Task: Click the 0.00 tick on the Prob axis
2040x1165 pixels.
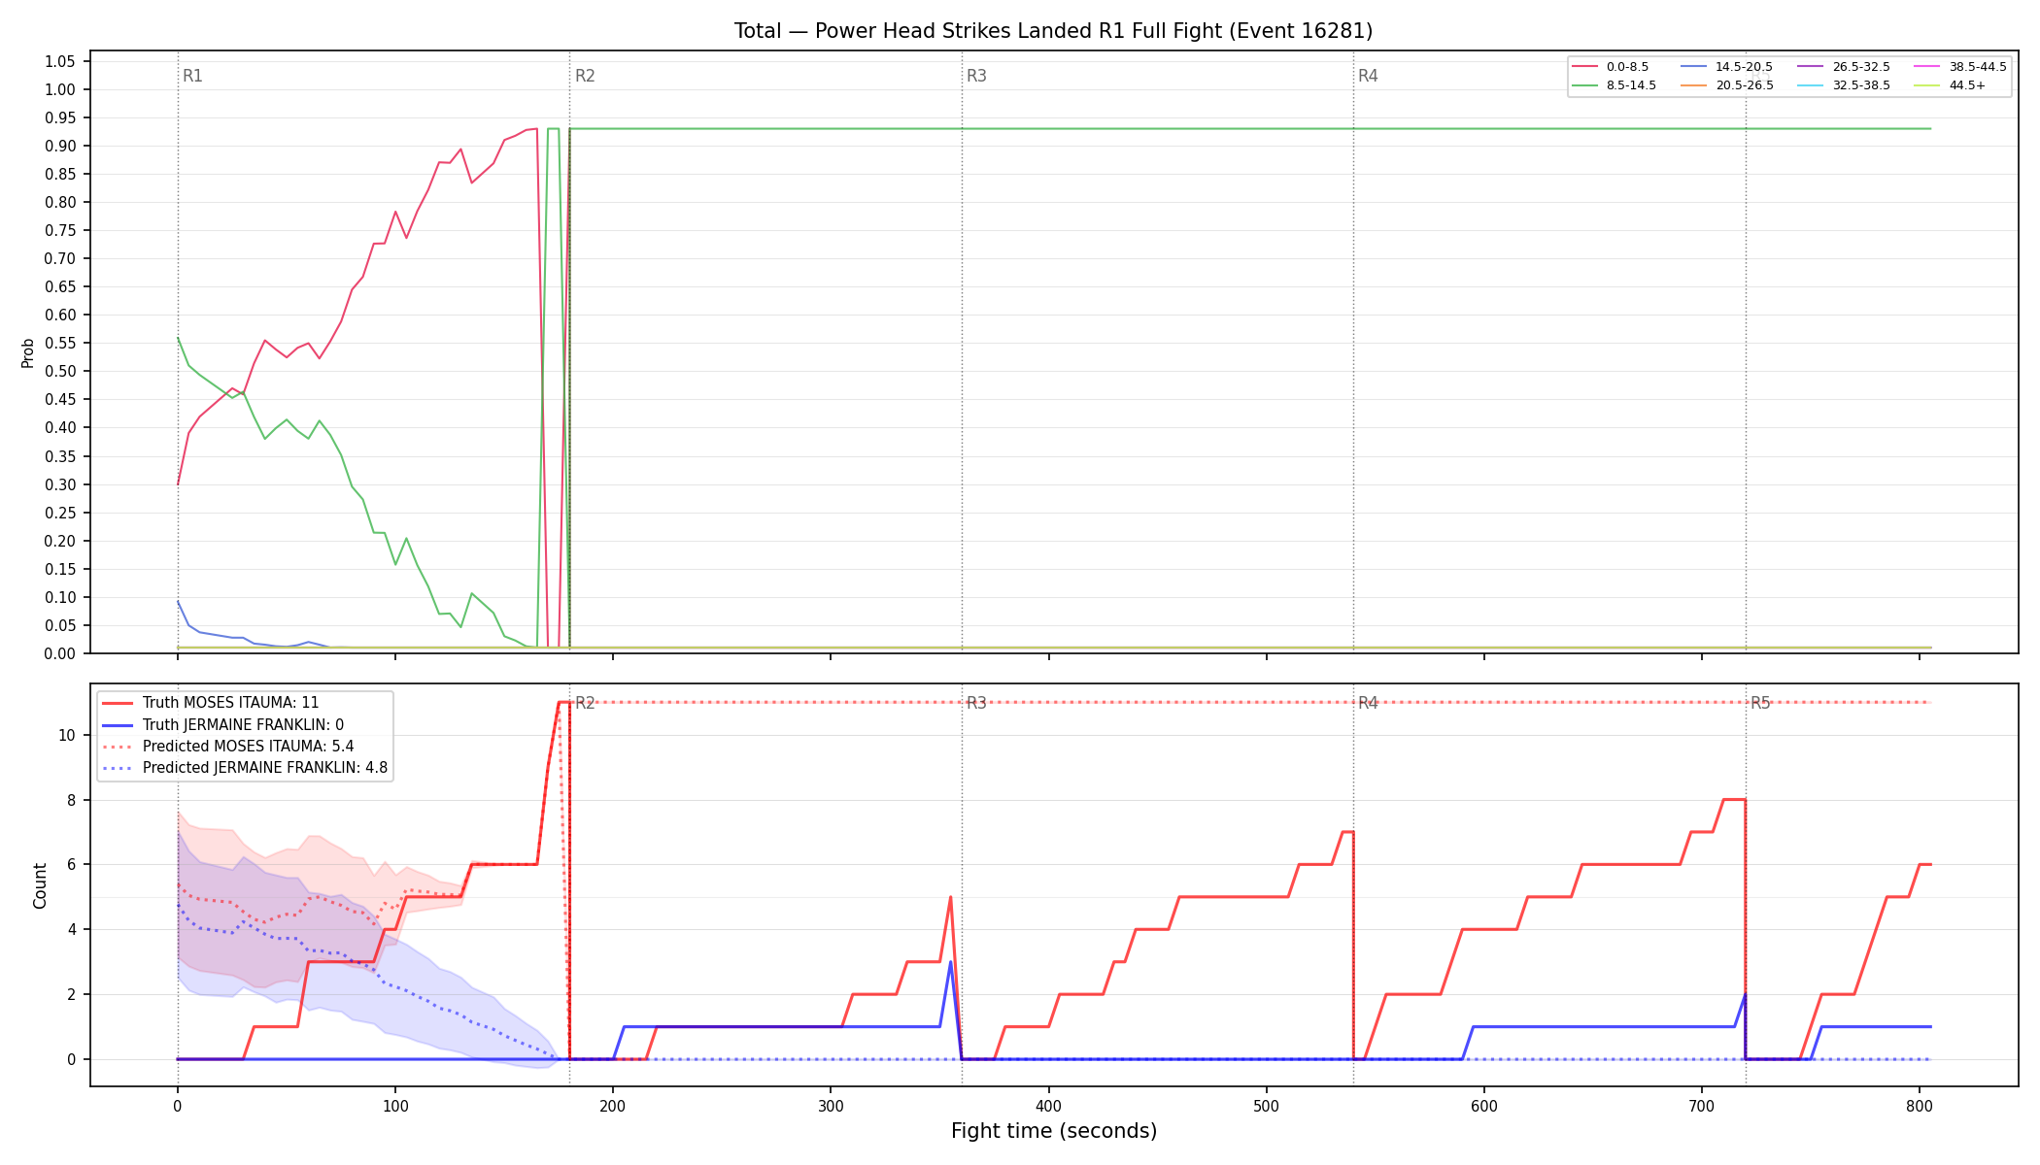Action: click(59, 653)
